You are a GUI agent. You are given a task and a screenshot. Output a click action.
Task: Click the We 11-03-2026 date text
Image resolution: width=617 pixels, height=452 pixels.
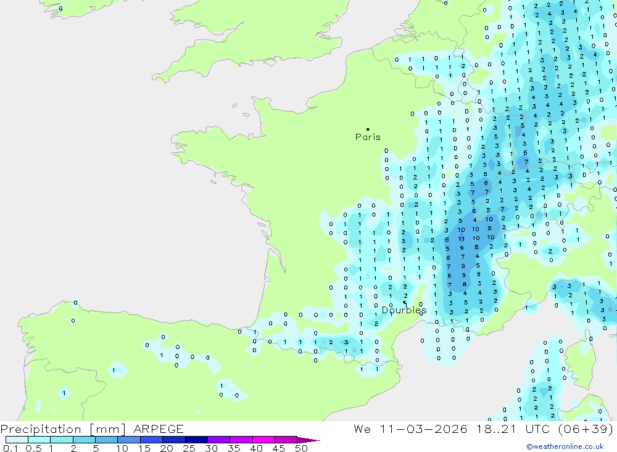point(410,429)
